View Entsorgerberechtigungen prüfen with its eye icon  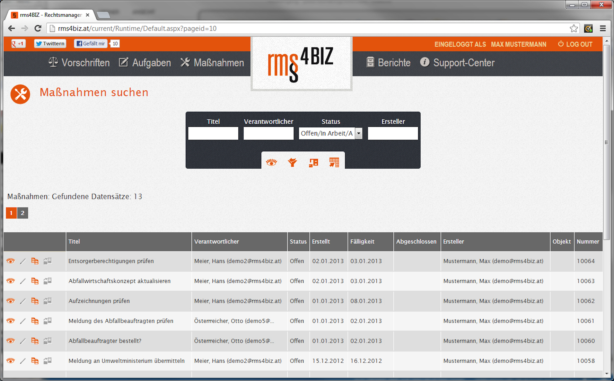[11, 261]
